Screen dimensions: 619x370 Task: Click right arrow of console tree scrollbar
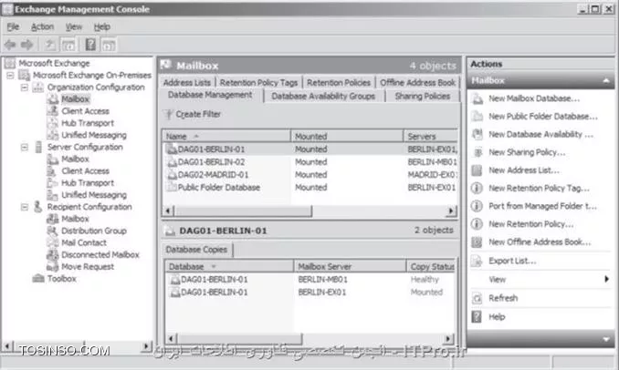tap(146, 346)
